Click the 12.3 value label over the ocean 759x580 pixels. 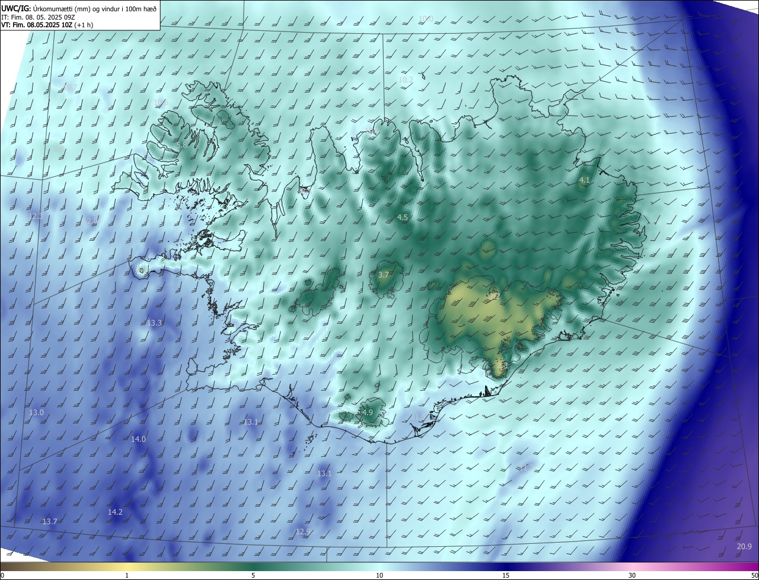coord(36,216)
